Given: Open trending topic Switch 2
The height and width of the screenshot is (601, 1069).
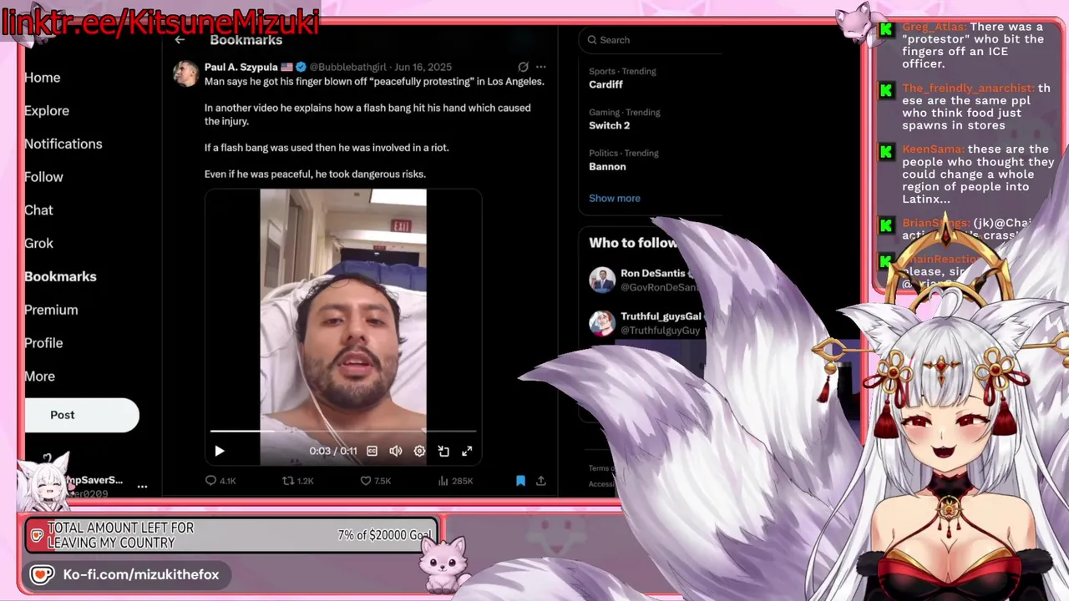Looking at the screenshot, I should [x=610, y=125].
